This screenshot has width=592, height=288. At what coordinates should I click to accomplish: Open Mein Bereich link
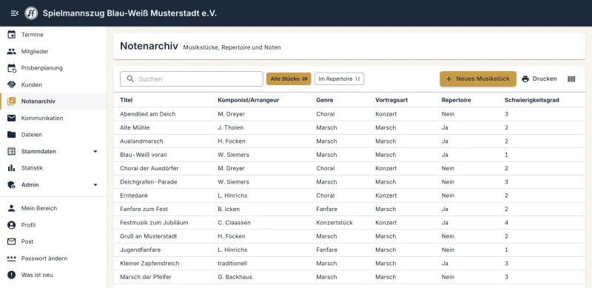coord(53,208)
